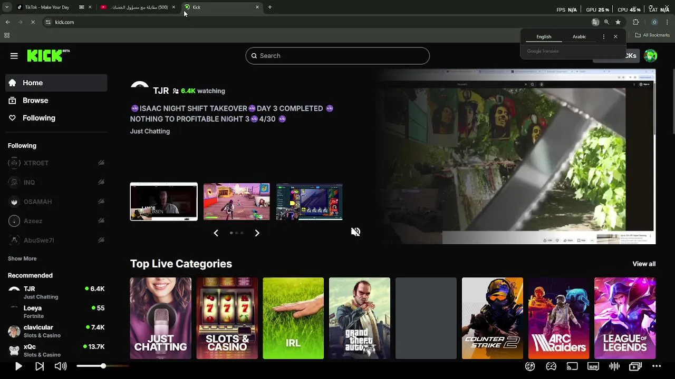This screenshot has width=675, height=379.
Task: Click the kick.com address bar
Action: (x=316, y=22)
